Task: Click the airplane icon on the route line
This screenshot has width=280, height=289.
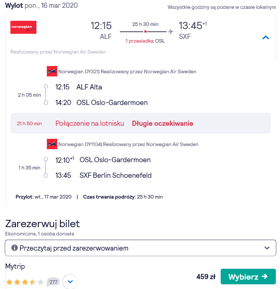Action: coord(171,32)
